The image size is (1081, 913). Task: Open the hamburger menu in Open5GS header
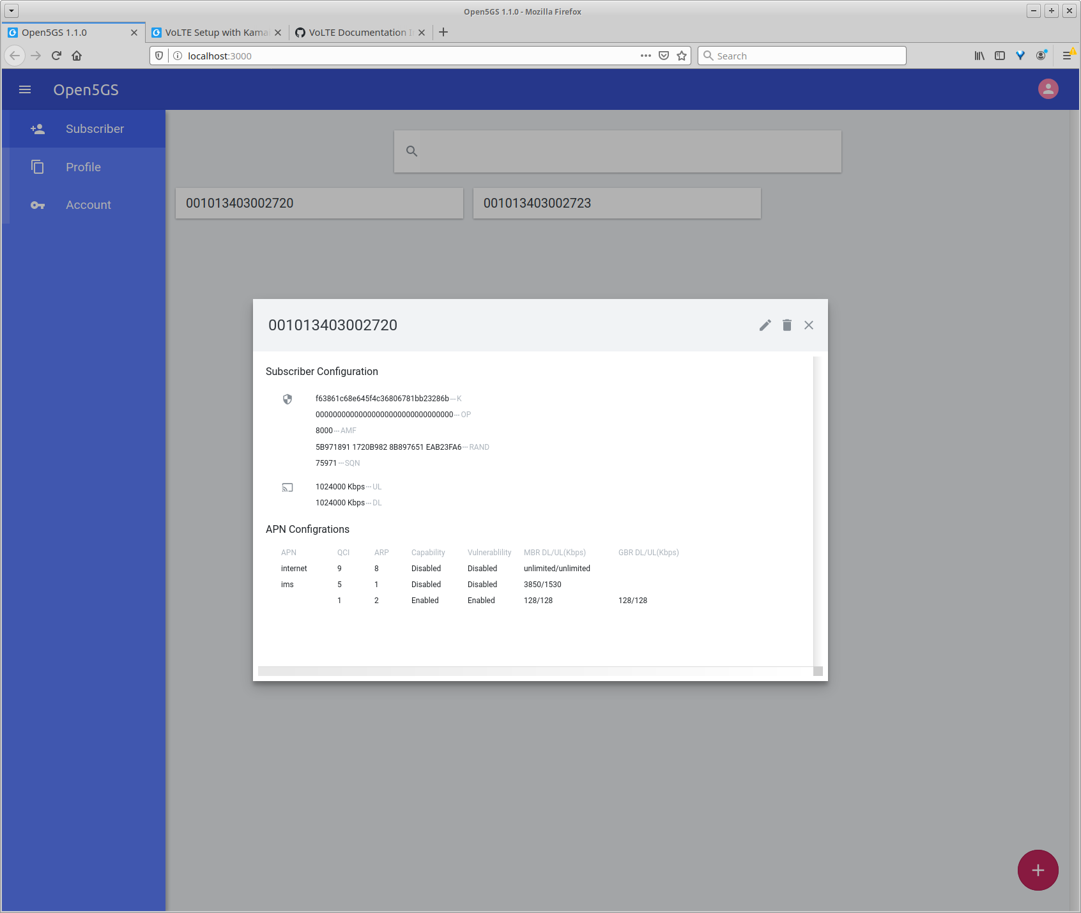25,89
